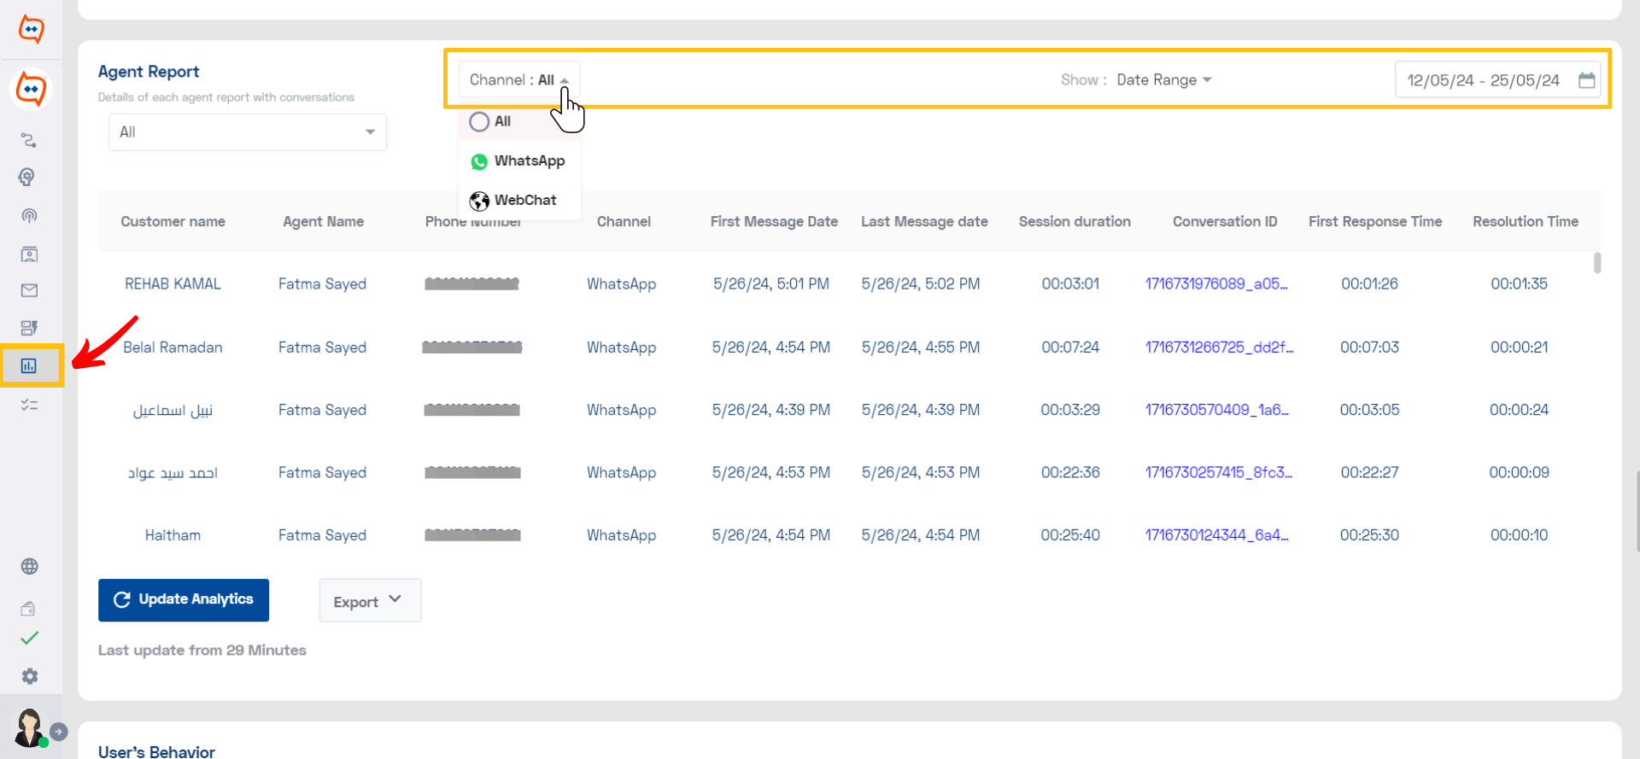
Task: Open the checklist sidebar icon
Action: pos(29,405)
